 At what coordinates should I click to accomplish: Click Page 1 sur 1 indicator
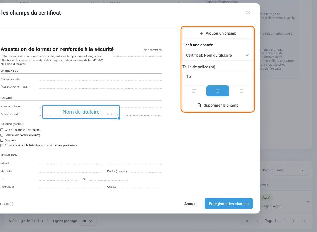click(275, 221)
